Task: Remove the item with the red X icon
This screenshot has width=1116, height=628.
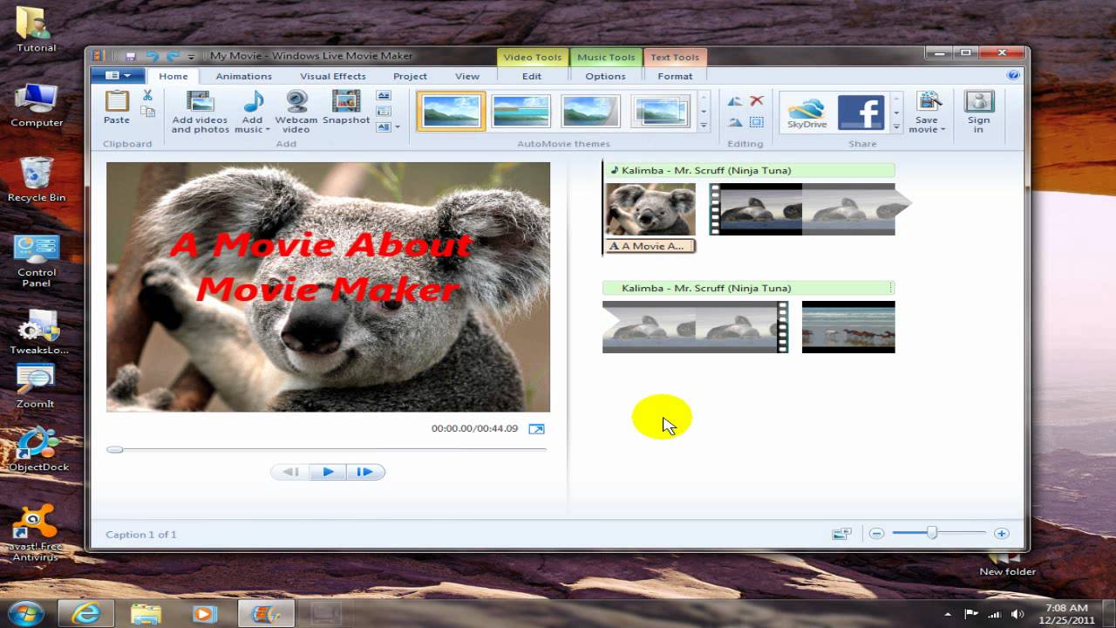Action: [x=757, y=101]
